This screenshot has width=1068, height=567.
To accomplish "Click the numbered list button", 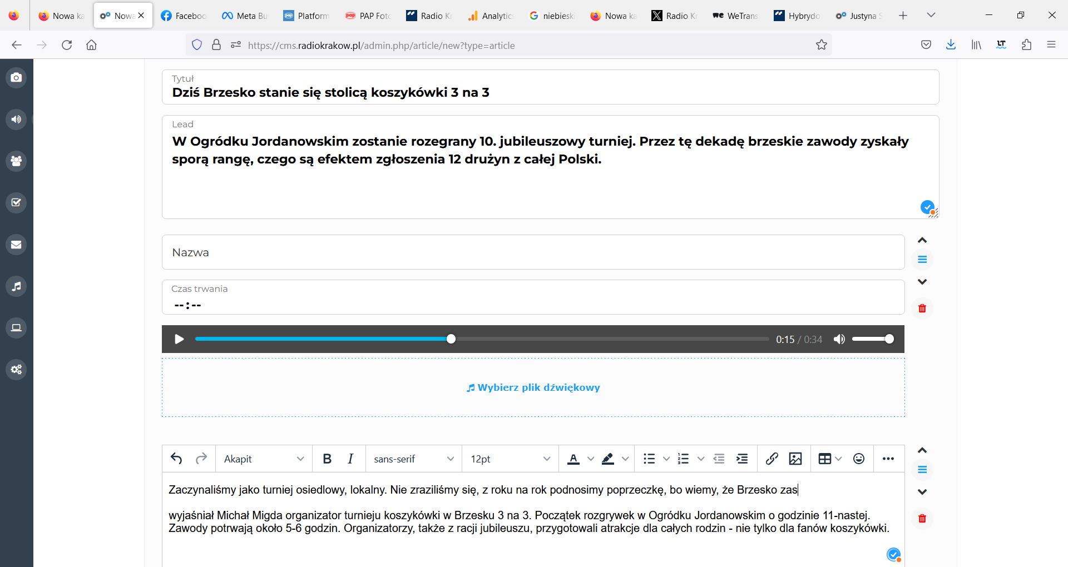I will (x=683, y=459).
